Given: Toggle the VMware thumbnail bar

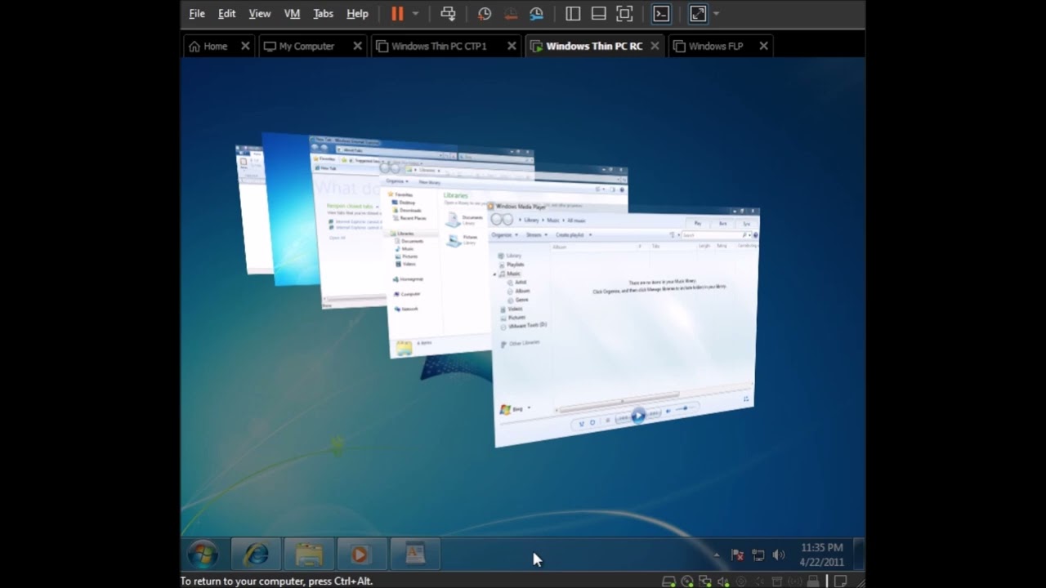Looking at the screenshot, I should tap(598, 14).
